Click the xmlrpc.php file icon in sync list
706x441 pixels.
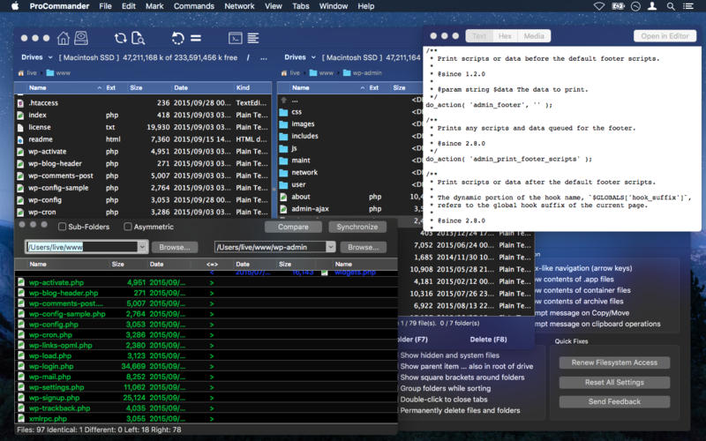click(20, 418)
